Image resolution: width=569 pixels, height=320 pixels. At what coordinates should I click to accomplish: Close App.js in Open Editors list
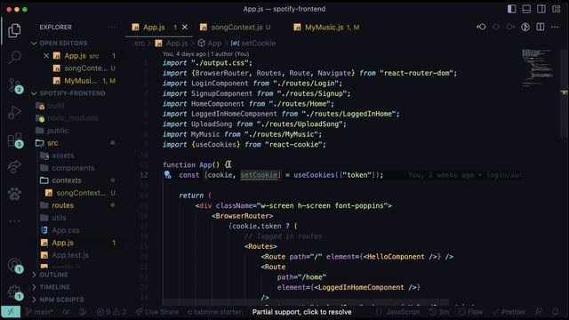pyautogui.click(x=46, y=56)
